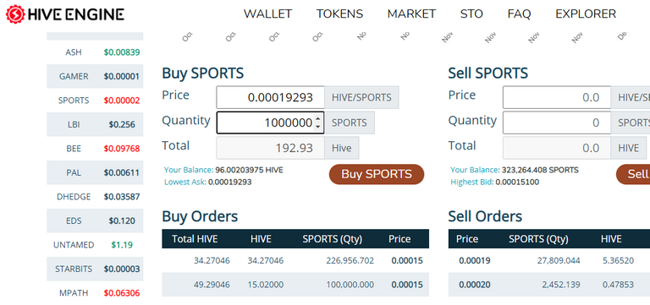650x305 pixels.
Task: Select the EDS token row
Action: pos(95,221)
